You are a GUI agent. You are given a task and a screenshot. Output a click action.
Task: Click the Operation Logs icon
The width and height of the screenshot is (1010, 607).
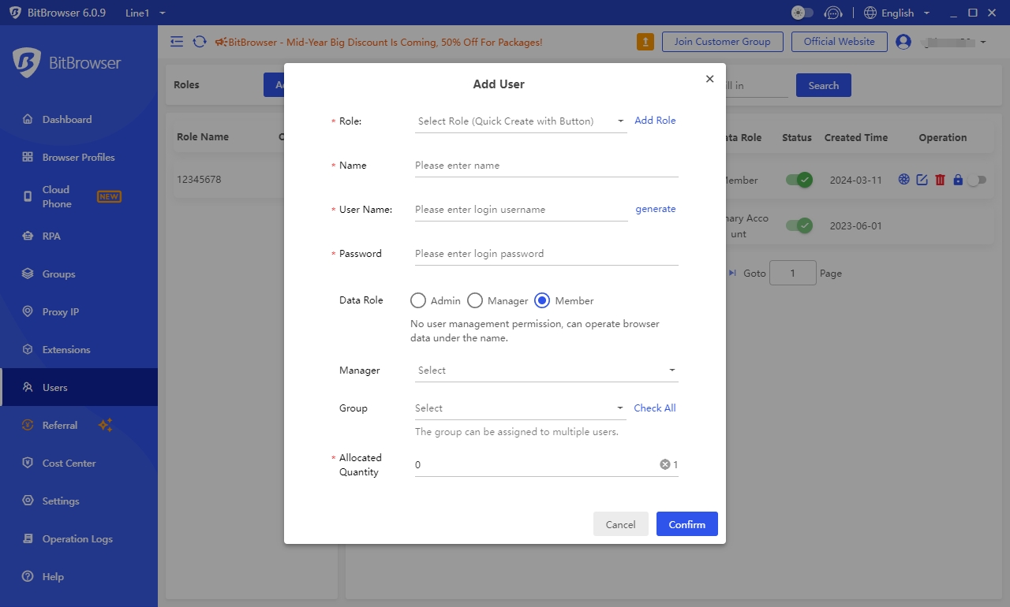click(28, 538)
